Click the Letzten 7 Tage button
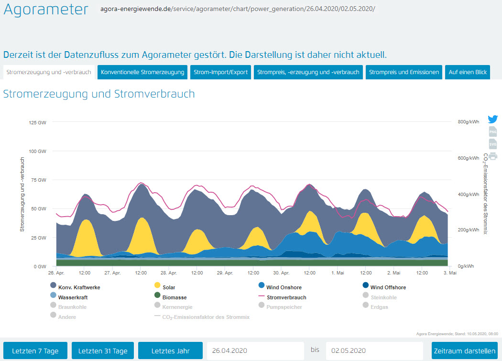The image size is (502, 361). click(x=35, y=351)
